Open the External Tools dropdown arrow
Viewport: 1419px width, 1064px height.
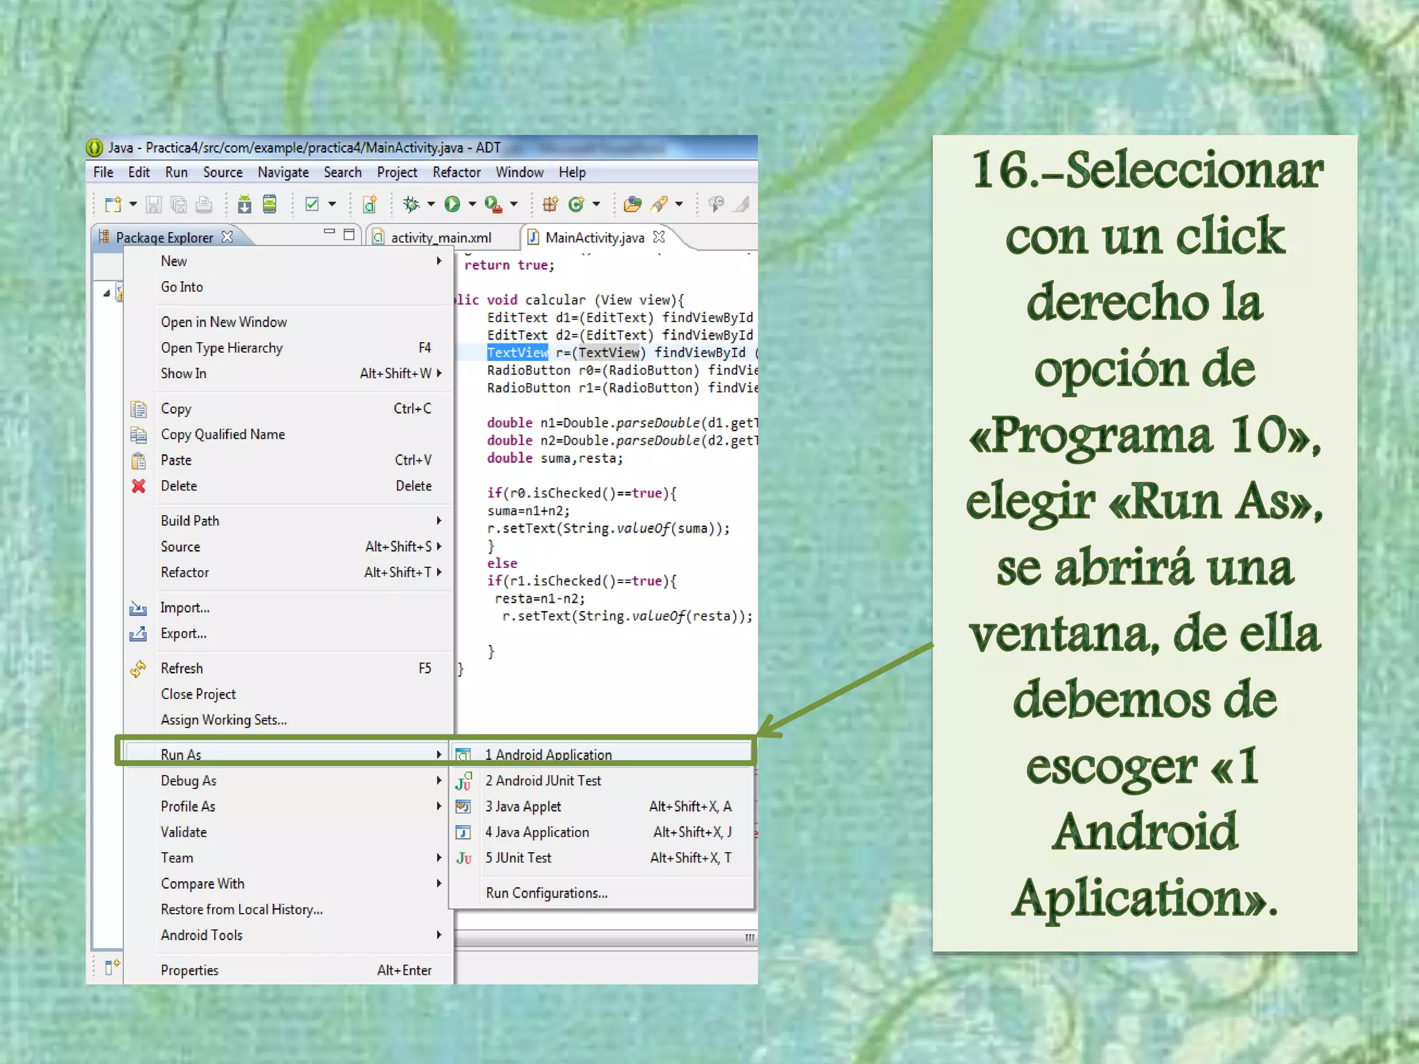[513, 204]
